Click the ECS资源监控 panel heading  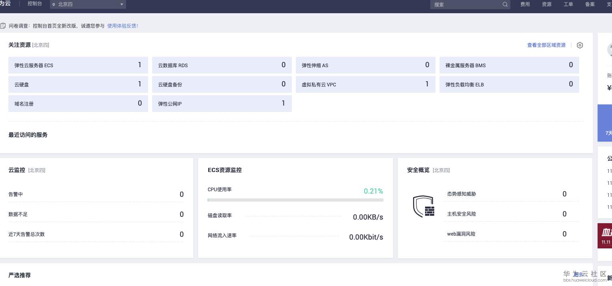pos(225,170)
